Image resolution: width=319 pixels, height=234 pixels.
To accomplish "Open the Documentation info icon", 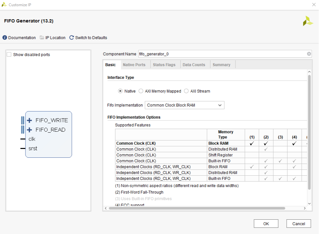I will 4,37.
